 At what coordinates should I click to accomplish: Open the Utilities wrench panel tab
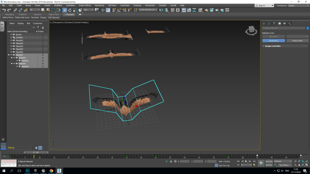click(289, 23)
